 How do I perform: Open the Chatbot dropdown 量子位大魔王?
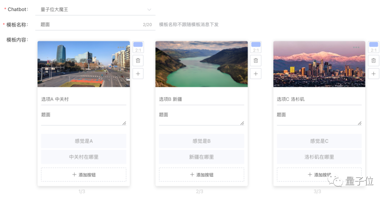(x=95, y=10)
